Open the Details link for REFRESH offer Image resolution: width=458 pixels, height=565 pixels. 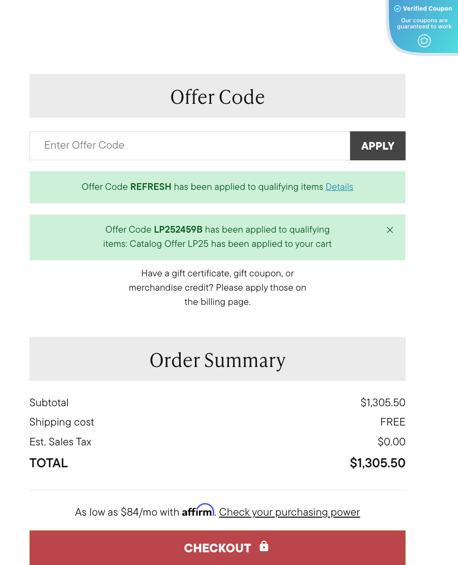click(x=339, y=187)
